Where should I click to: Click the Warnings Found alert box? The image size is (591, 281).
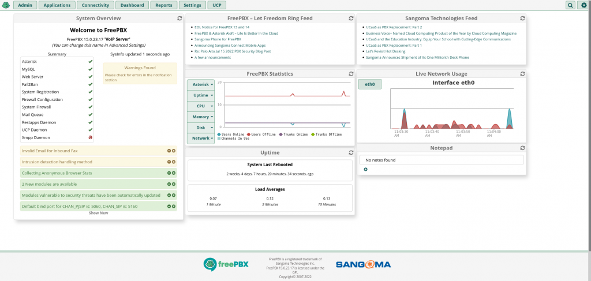click(140, 73)
